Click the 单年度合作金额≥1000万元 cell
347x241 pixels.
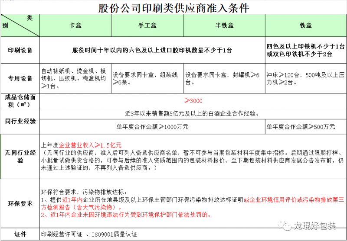coord(152,127)
